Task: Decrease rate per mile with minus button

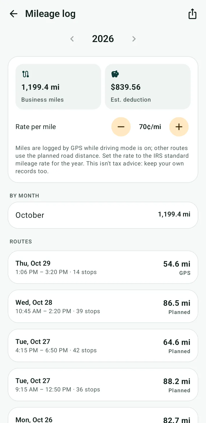Action: [121, 127]
